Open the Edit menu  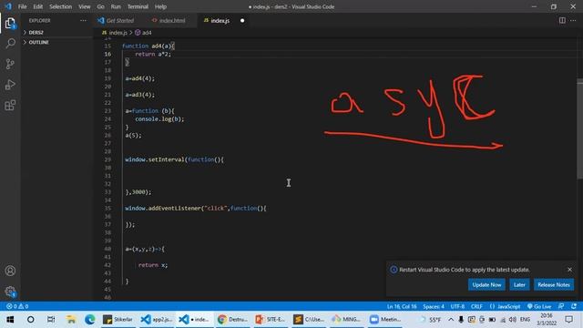coord(38,6)
